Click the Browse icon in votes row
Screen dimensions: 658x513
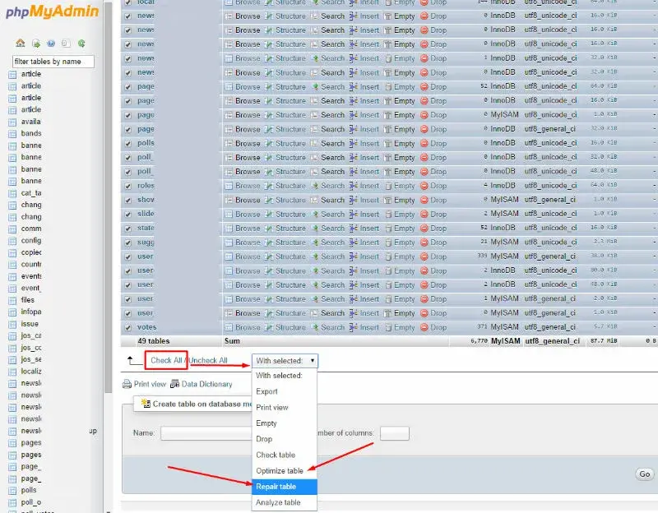229,327
